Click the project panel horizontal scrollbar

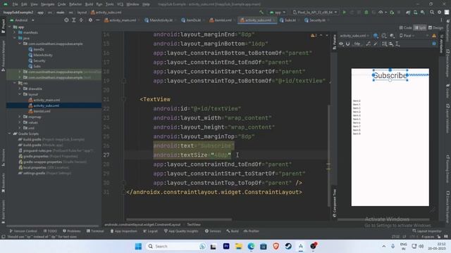[x=52, y=226]
